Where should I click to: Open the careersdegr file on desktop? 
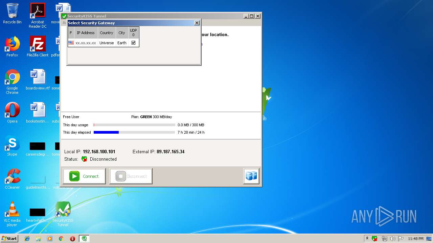point(38,148)
